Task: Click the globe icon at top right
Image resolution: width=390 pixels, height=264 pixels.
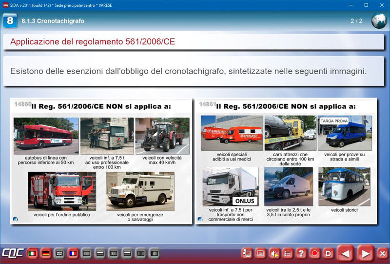Action: (379, 21)
